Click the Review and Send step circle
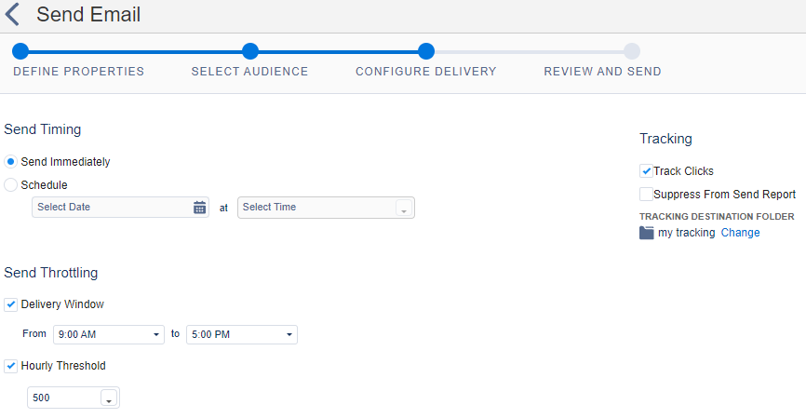This screenshot has width=806, height=418. pyautogui.click(x=632, y=51)
